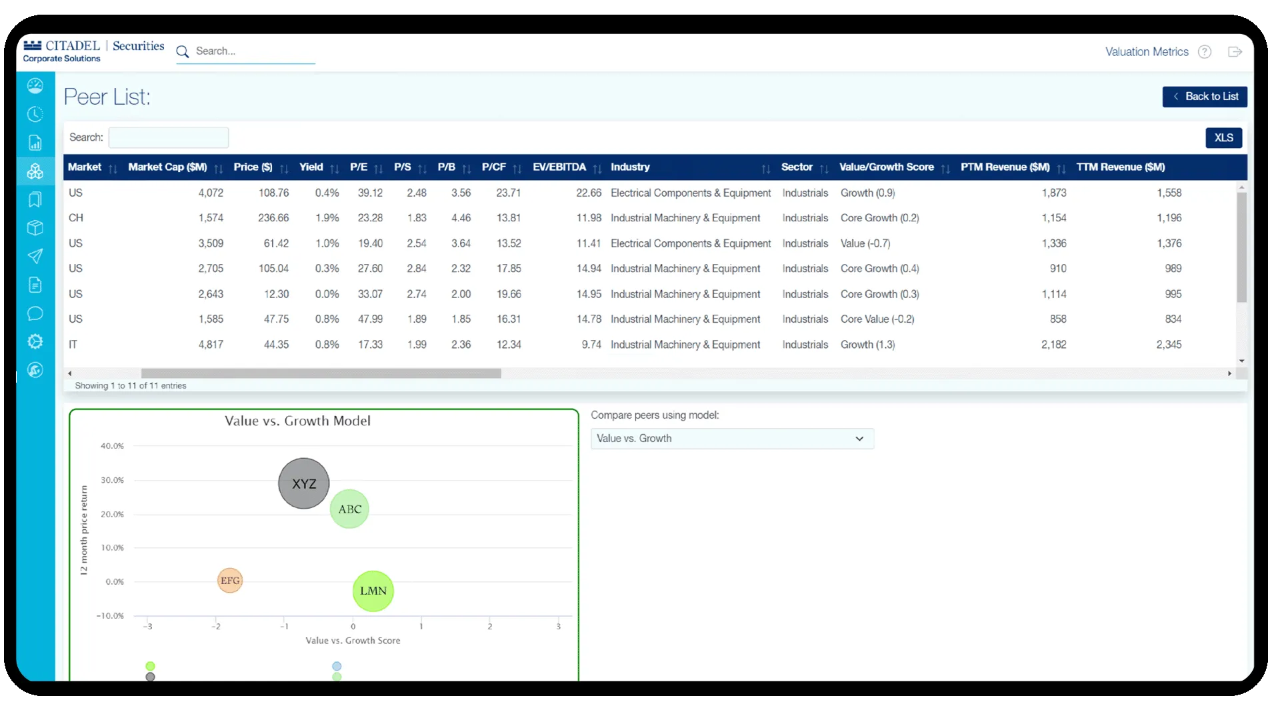Select the highlighted peer cubes icon

pyautogui.click(x=35, y=171)
